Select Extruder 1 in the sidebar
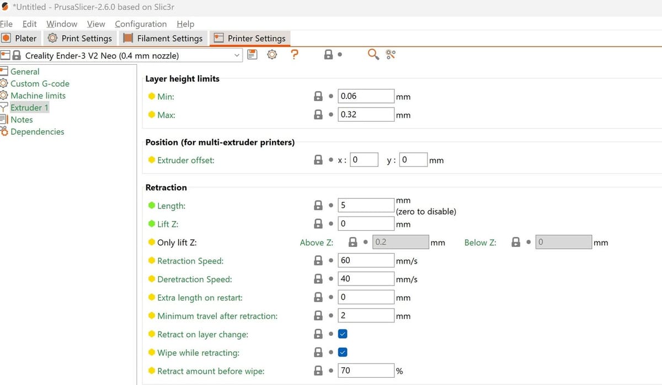662x385 pixels. (x=29, y=108)
